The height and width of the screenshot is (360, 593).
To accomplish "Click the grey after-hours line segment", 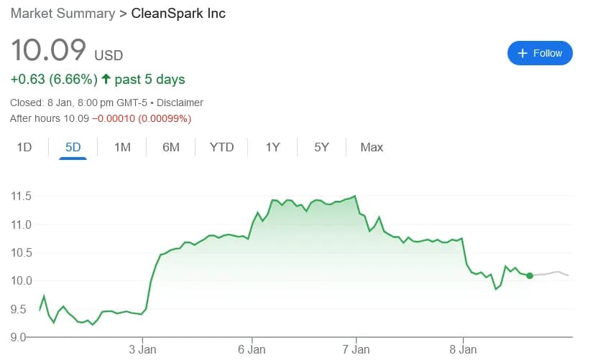I will (x=552, y=273).
